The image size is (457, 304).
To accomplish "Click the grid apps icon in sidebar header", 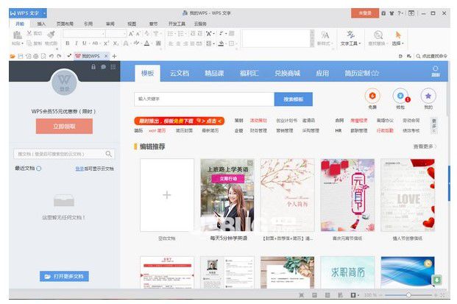I will (113, 67).
